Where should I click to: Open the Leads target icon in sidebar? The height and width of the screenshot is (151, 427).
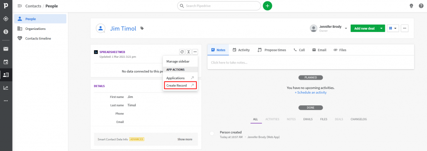click(6, 19)
